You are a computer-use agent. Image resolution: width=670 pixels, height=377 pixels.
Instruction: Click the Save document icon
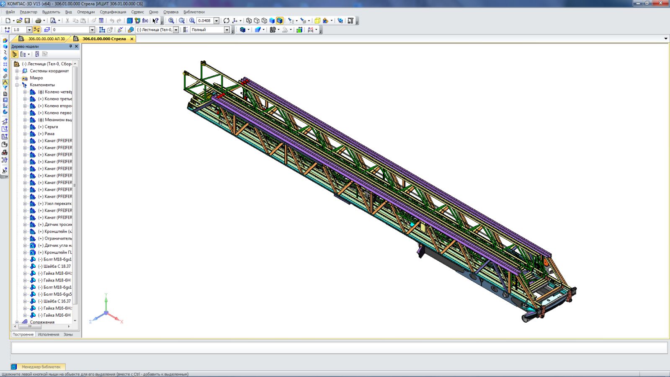click(x=27, y=21)
